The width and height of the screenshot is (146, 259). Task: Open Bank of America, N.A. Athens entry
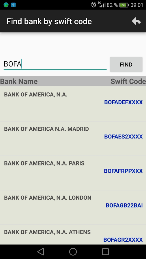tap(73, 235)
